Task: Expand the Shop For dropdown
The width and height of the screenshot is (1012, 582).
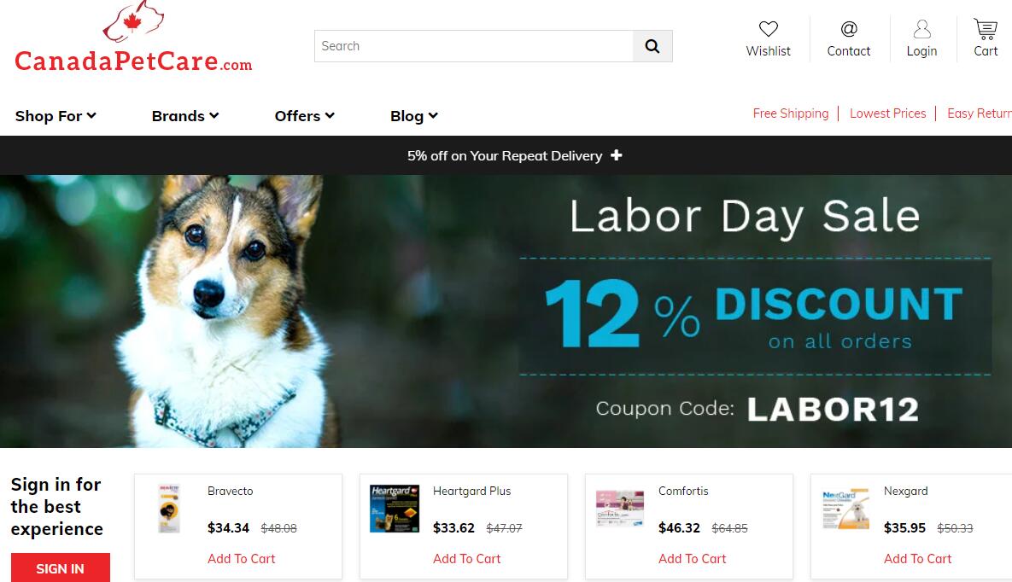Action: click(56, 116)
